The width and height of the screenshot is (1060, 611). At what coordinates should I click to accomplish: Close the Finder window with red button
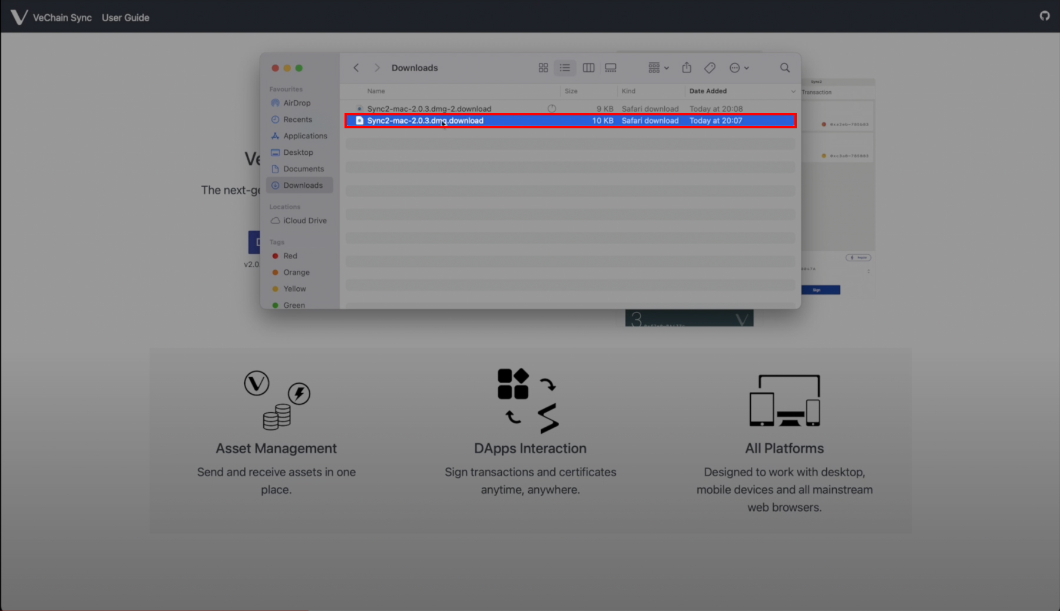pyautogui.click(x=275, y=68)
